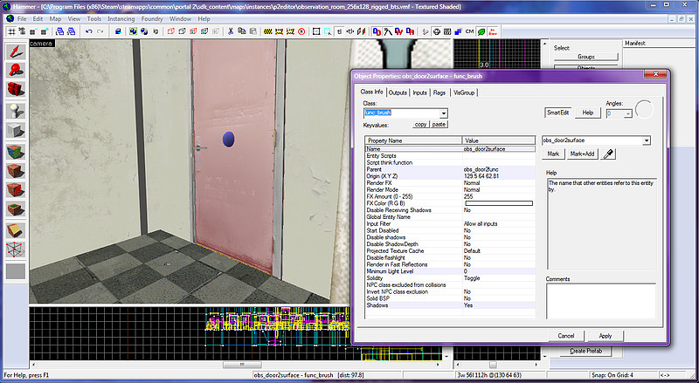
Task: Click the Cancel button
Action: (x=565, y=336)
